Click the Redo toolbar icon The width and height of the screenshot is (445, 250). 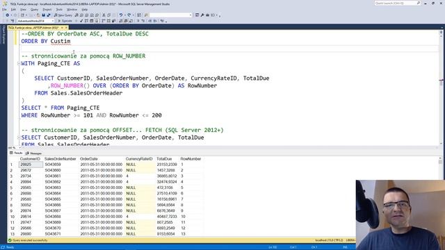click(129, 15)
